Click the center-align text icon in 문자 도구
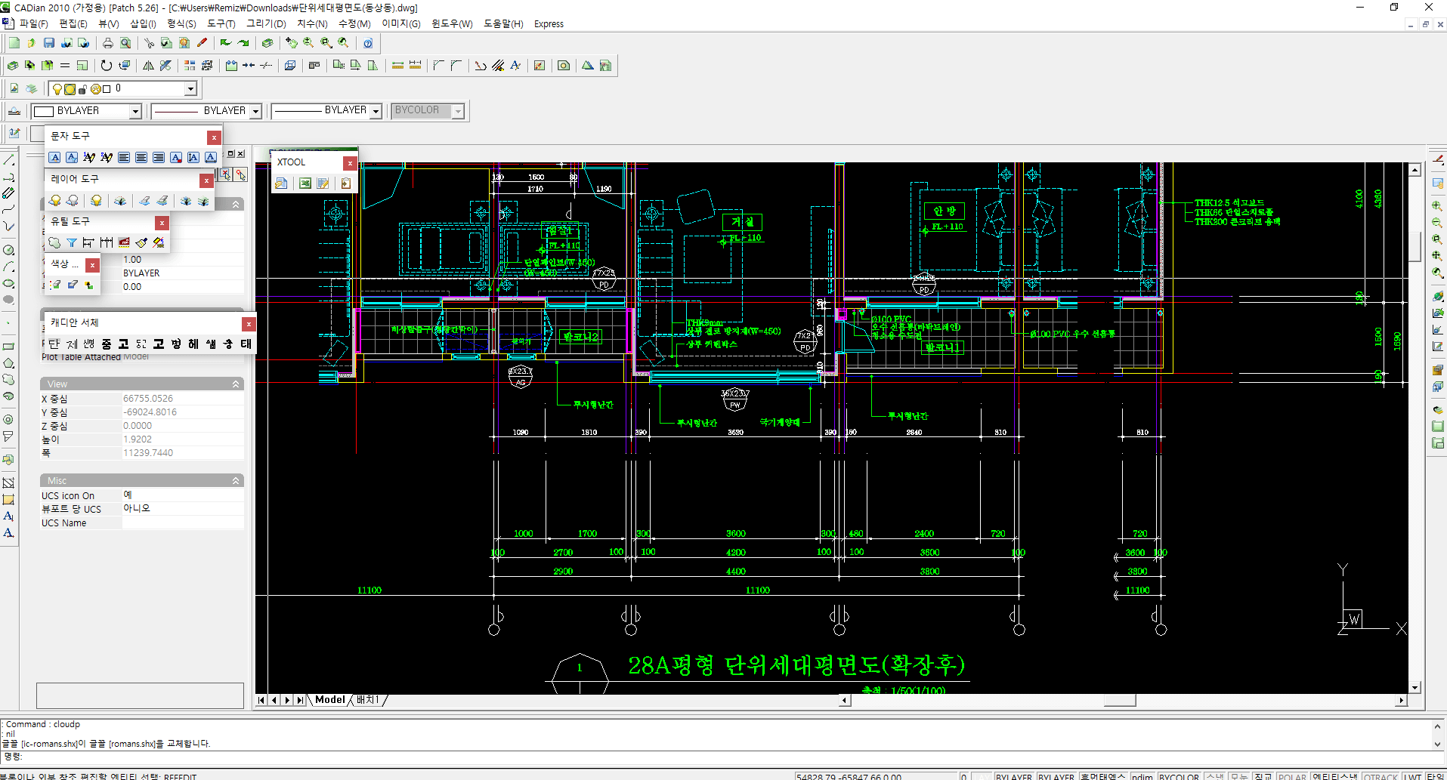Viewport: 1447px width, 780px height. pos(141,157)
